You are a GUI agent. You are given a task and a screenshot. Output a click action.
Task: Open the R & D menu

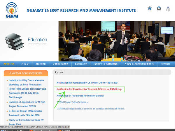[x=25, y=64]
